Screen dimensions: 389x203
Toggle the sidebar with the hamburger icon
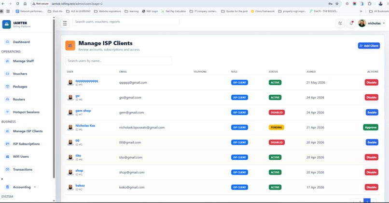tap(65, 23)
